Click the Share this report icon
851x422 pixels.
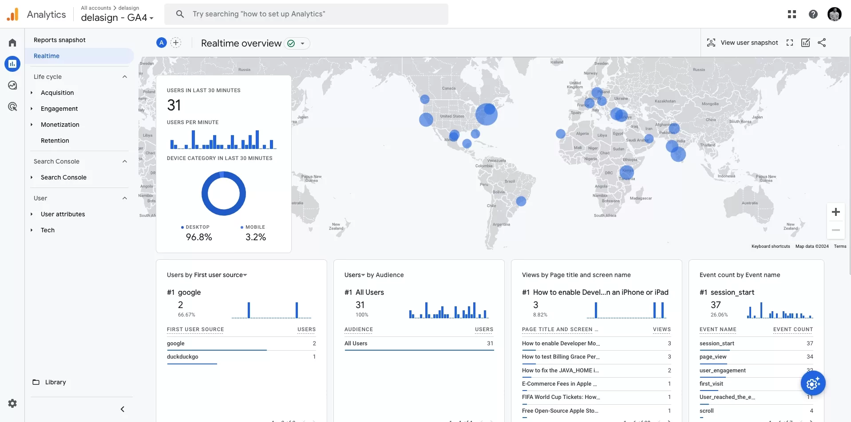tap(822, 43)
